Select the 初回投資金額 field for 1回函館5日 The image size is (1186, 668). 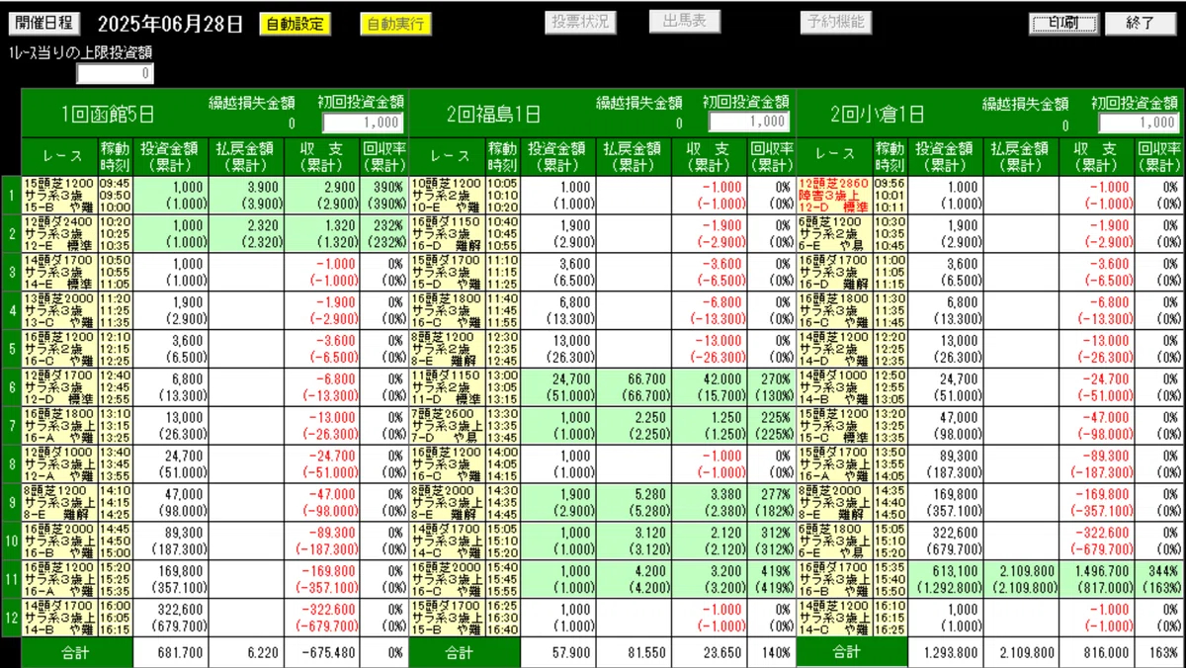click(x=363, y=123)
